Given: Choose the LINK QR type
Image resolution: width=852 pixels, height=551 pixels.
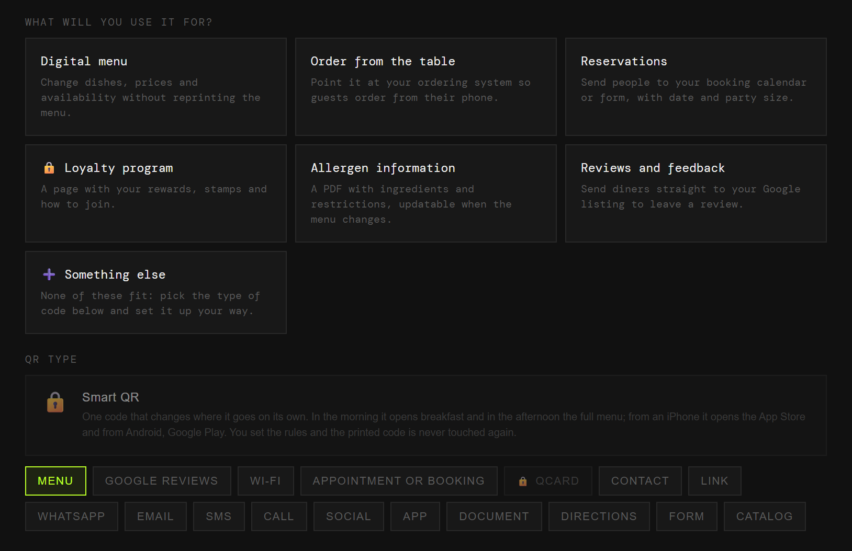Looking at the screenshot, I should 715,481.
